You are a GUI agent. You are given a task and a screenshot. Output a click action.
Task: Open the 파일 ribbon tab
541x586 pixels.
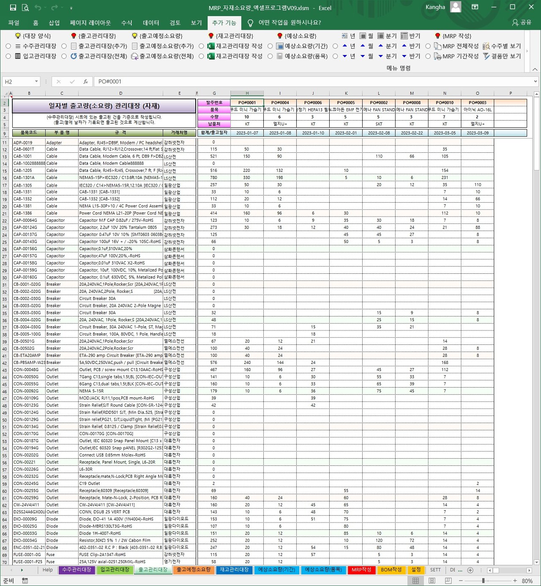(14, 22)
